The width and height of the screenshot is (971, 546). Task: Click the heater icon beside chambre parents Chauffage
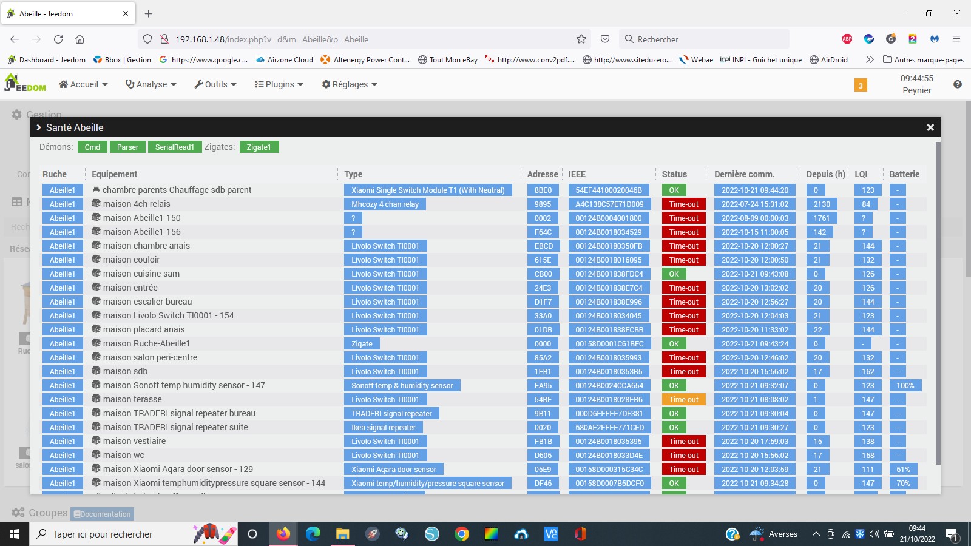[97, 189]
